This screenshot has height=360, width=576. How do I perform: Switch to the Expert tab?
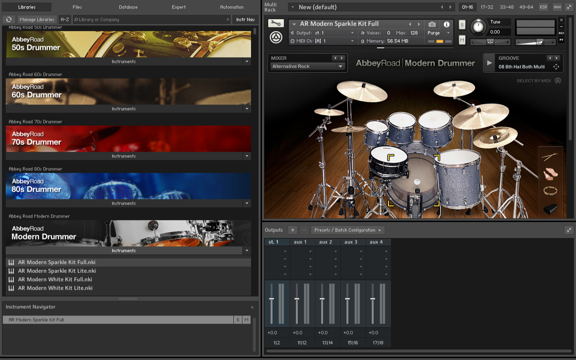click(x=179, y=7)
